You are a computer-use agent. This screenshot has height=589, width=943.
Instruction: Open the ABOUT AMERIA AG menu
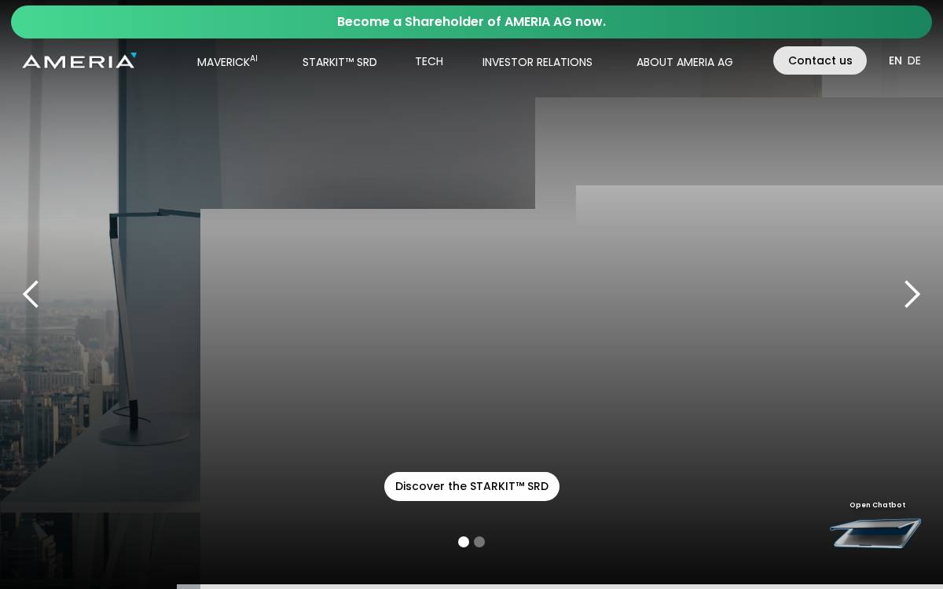click(684, 62)
